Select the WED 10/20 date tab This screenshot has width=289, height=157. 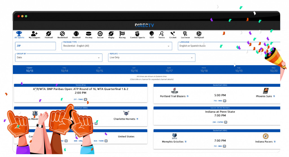[274, 69]
